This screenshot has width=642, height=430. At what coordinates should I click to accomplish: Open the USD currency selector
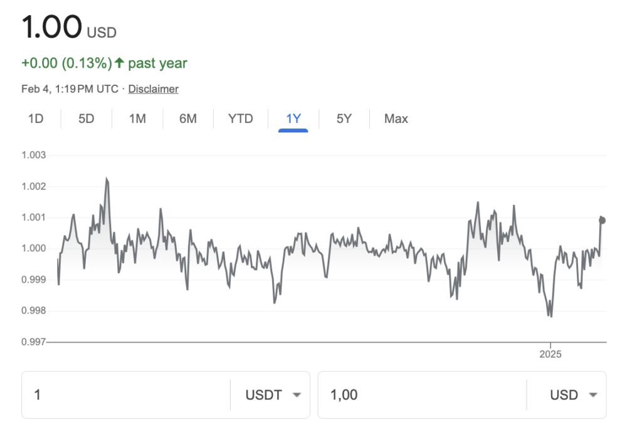click(572, 395)
